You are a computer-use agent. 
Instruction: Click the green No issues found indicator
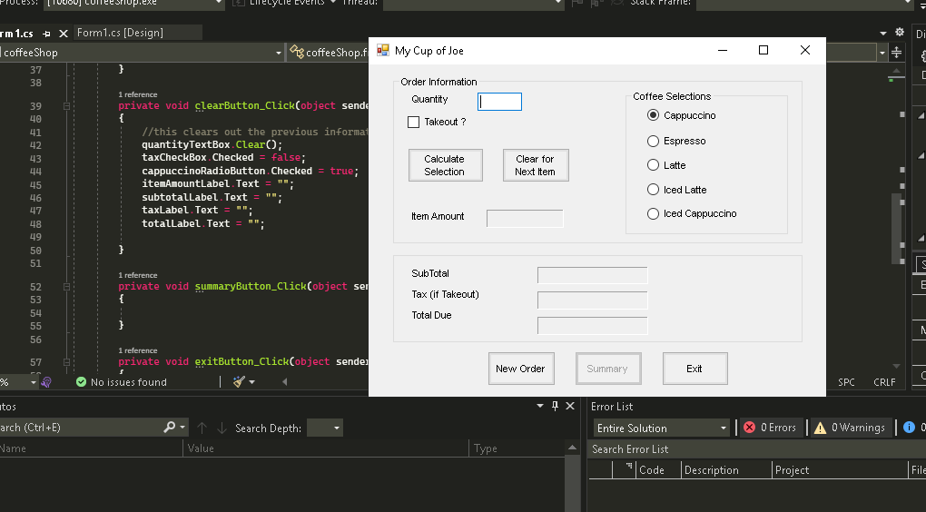click(122, 382)
